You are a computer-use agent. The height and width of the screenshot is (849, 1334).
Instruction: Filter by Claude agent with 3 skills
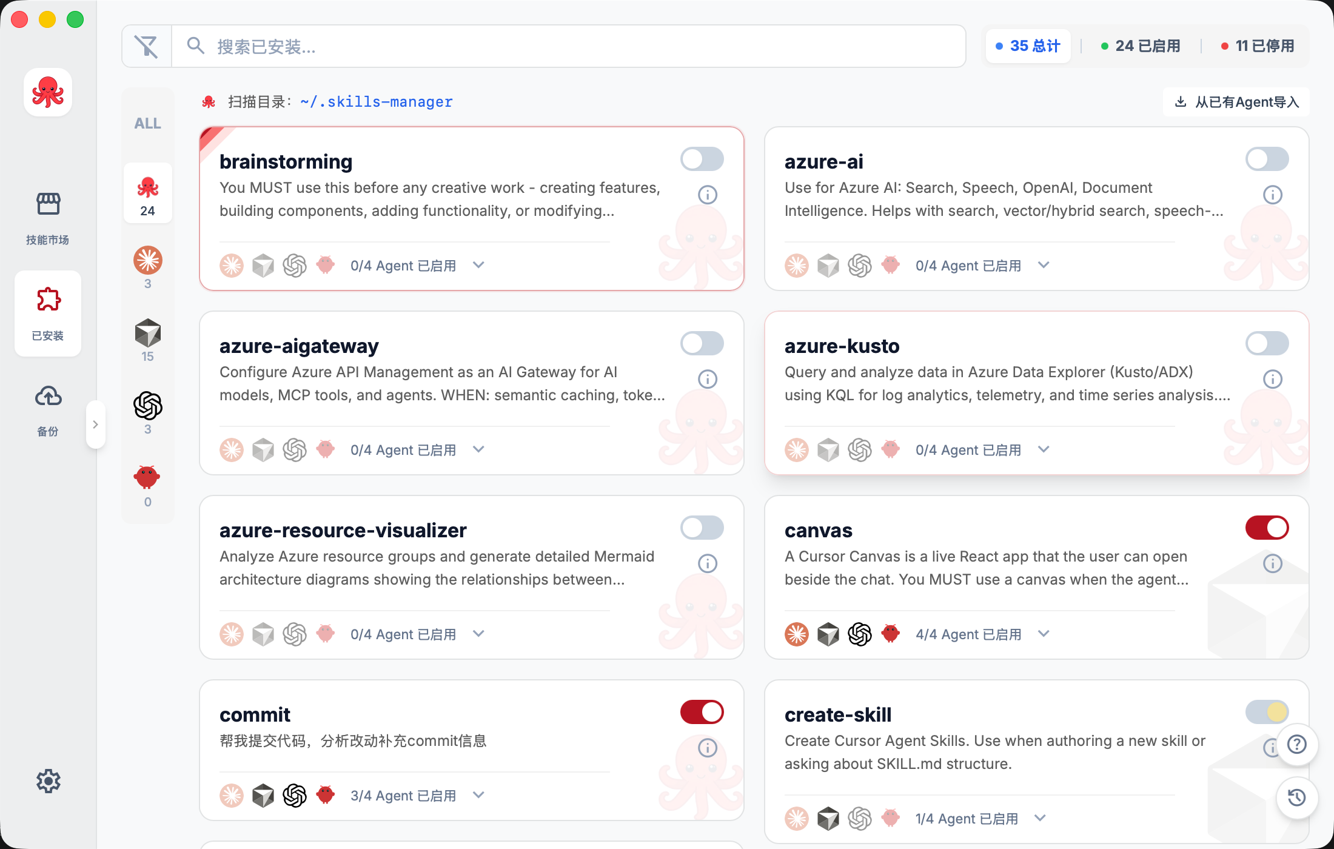tap(148, 267)
